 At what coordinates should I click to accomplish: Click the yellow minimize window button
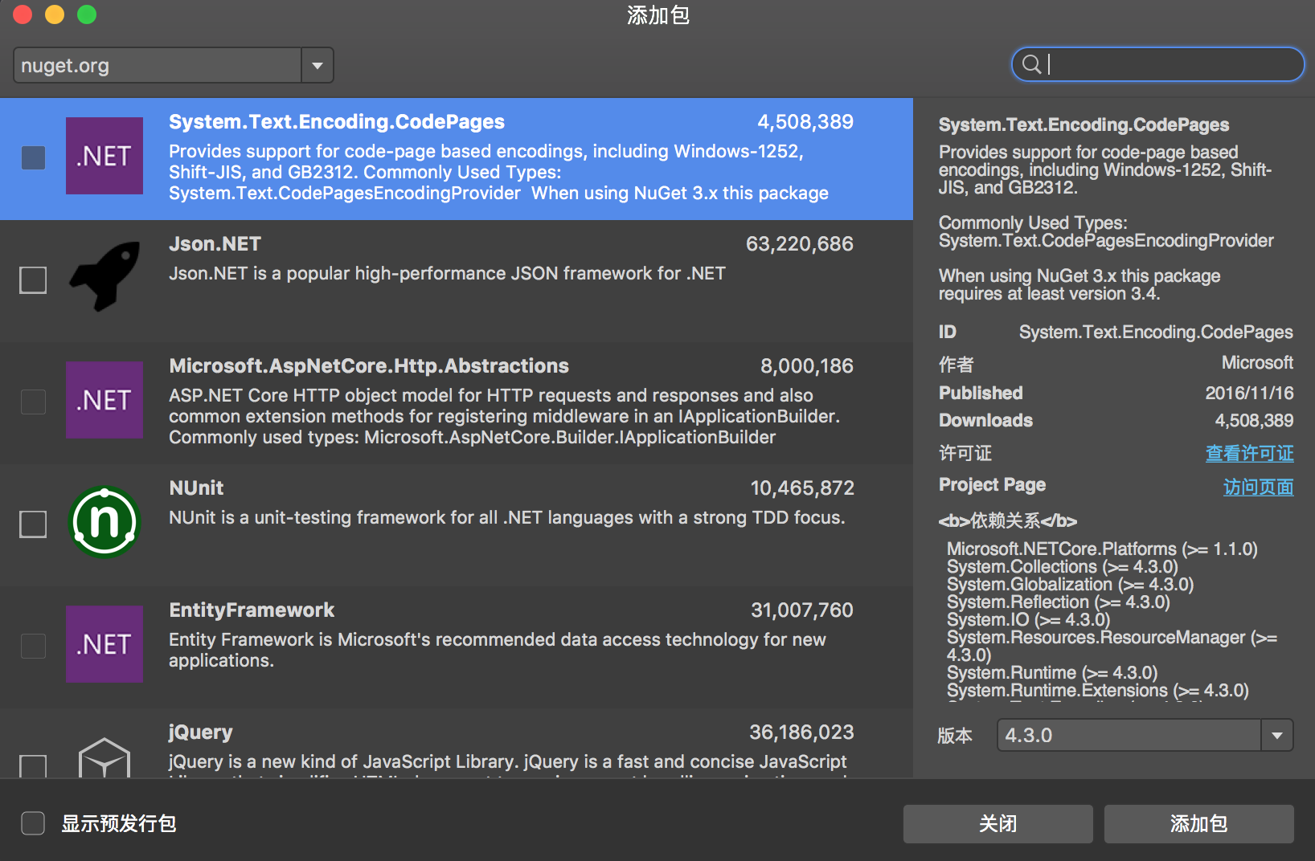[55, 14]
